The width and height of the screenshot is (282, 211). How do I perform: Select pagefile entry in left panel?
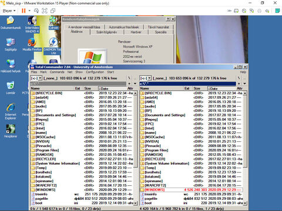pos(82,199)
